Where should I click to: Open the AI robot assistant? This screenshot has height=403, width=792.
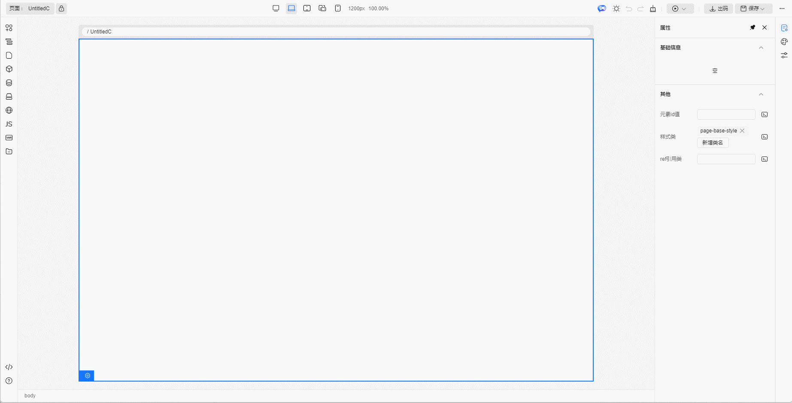602,9
